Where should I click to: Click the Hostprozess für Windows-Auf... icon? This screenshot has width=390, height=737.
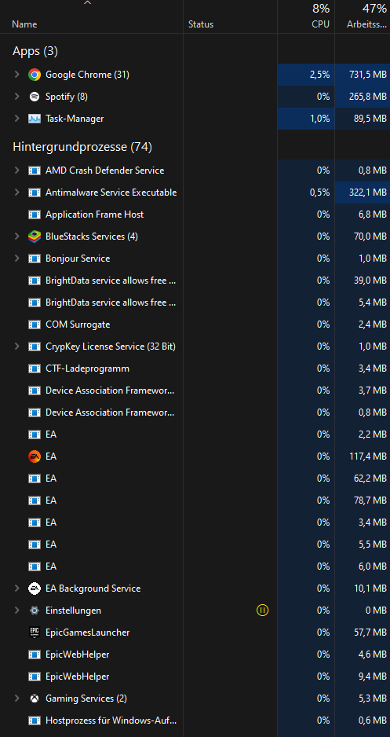tap(35, 720)
